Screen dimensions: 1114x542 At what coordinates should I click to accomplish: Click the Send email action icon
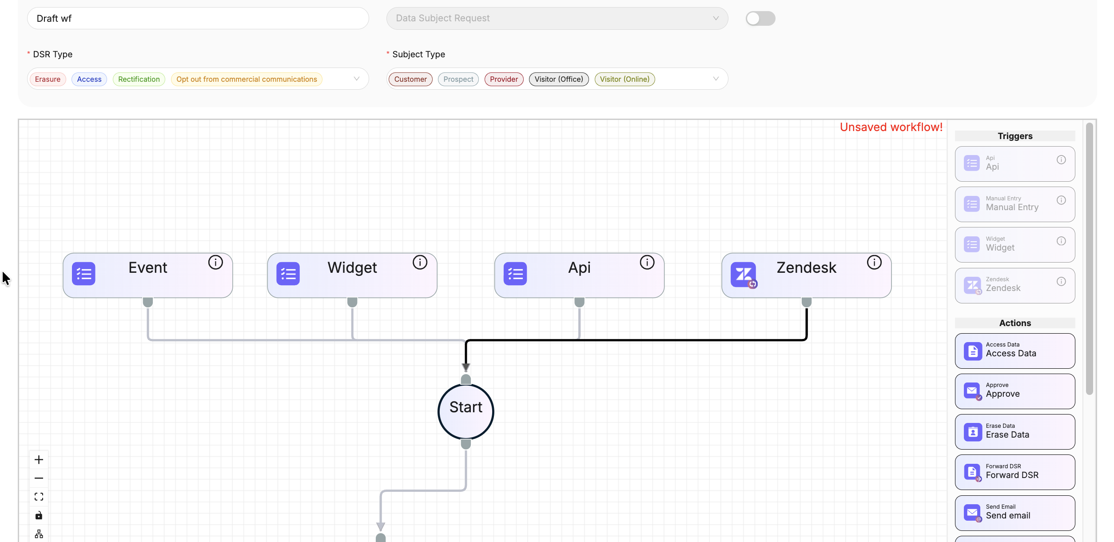tap(973, 513)
